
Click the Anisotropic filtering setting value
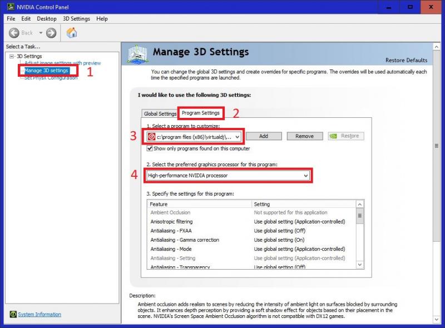click(299, 222)
